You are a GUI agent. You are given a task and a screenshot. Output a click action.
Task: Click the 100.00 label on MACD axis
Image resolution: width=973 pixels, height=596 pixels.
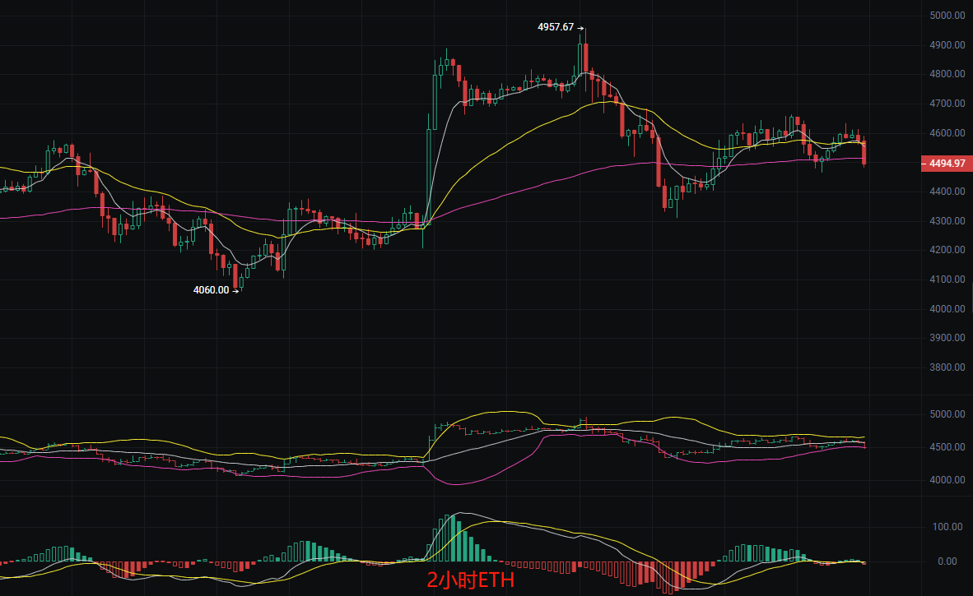[x=947, y=527]
